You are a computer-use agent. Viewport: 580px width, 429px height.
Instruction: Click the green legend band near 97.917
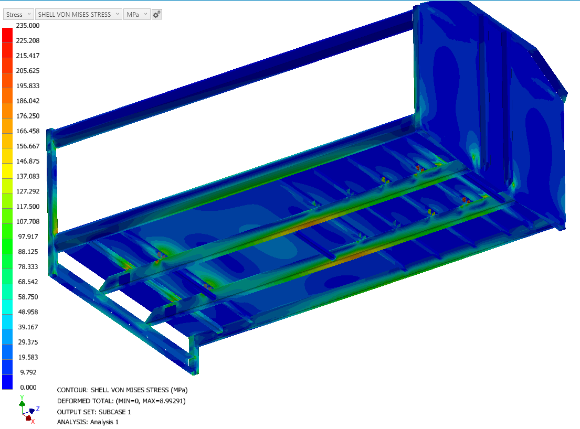[x=7, y=231]
